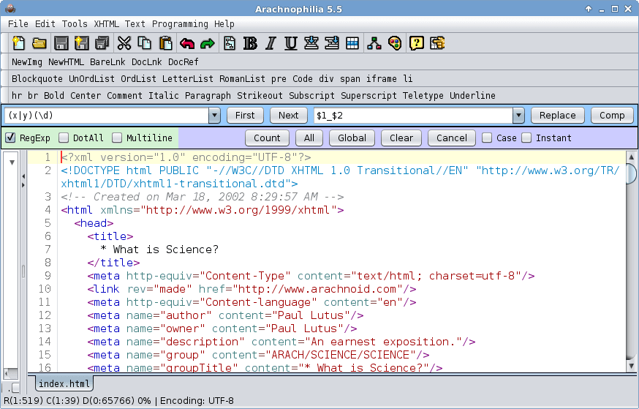Expand the search pattern dropdown arrow
639x409 pixels.
[214, 116]
